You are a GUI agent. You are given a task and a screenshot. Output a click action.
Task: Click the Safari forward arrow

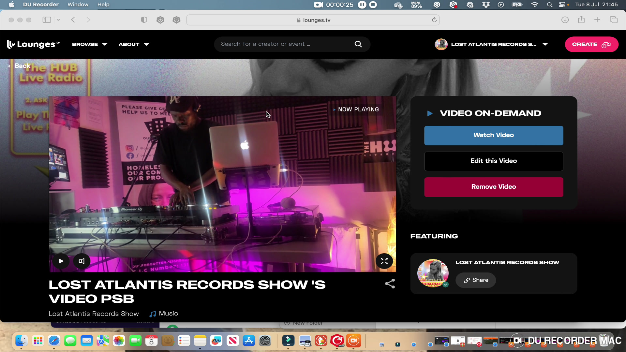point(88,20)
